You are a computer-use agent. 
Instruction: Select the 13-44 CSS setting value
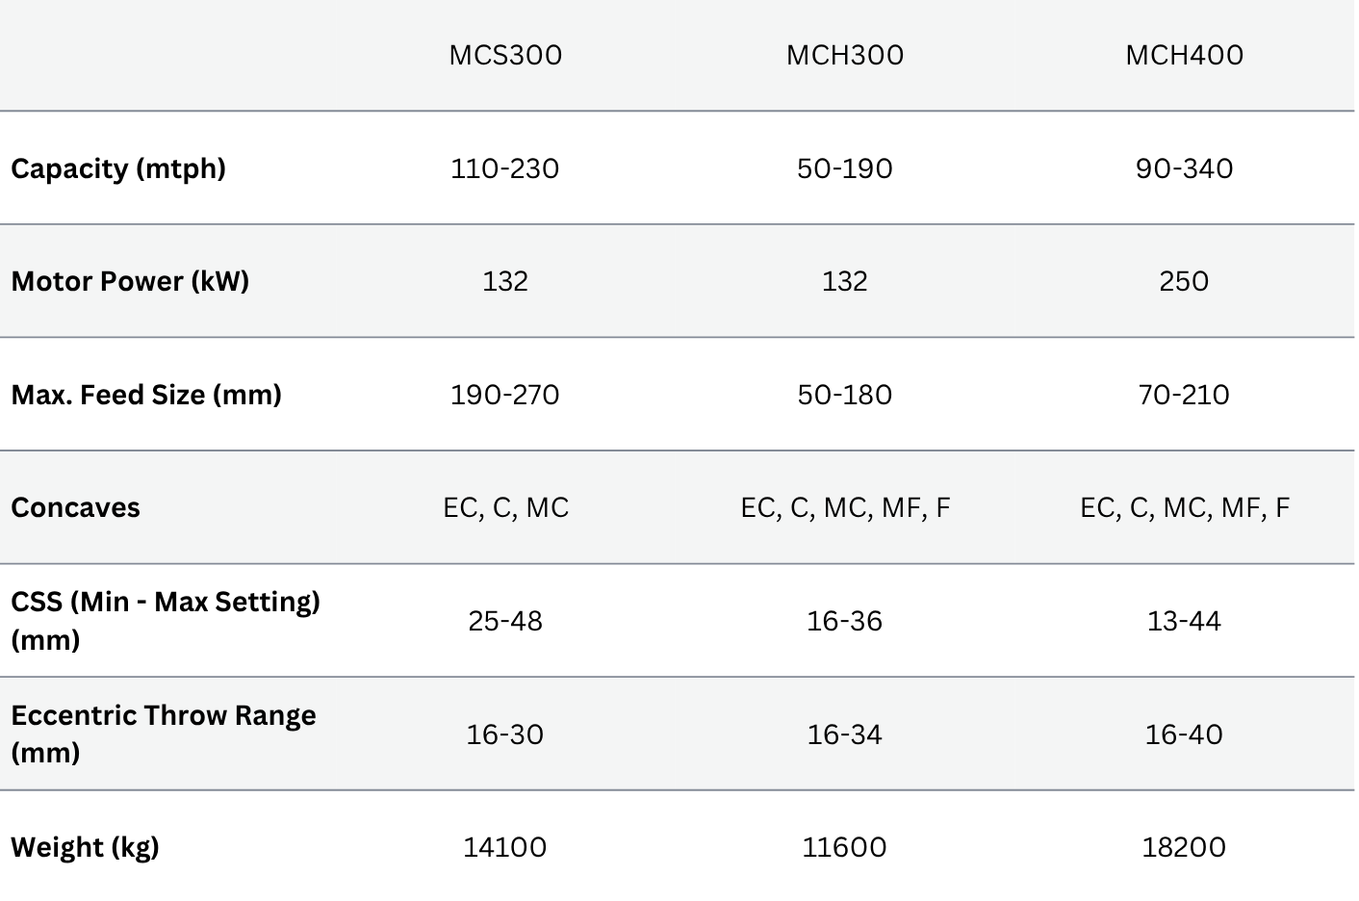[x=1184, y=621]
